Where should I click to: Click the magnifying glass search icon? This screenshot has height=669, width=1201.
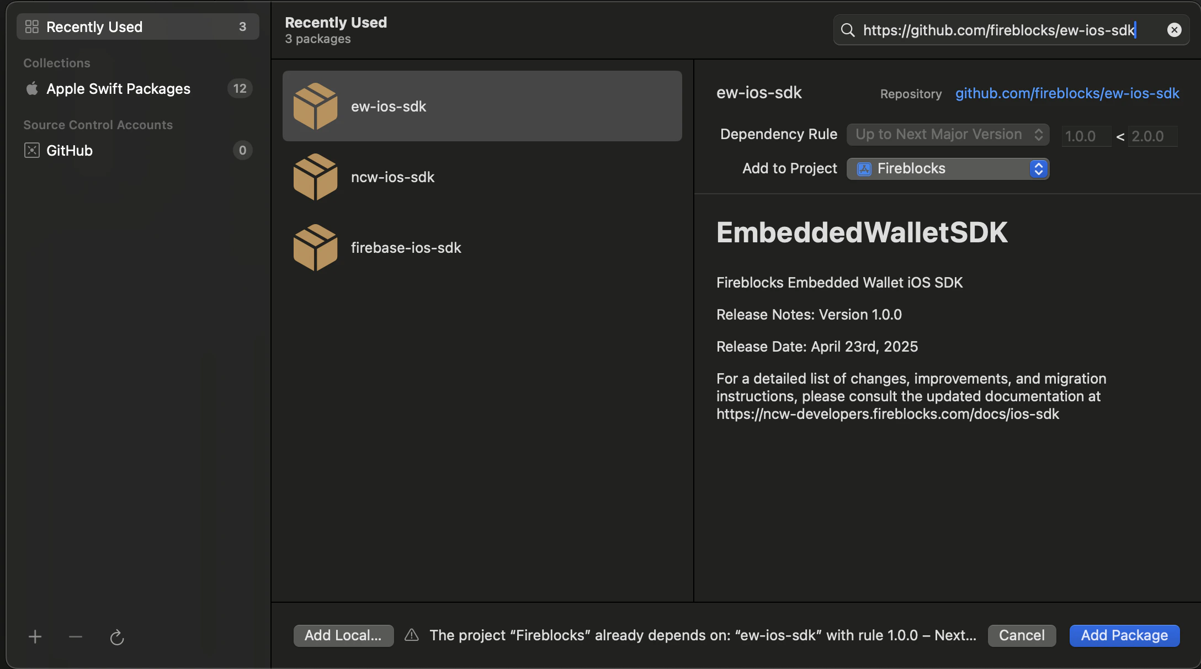(x=848, y=30)
